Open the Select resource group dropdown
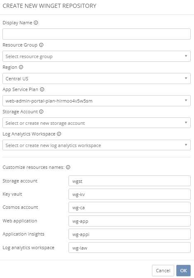 (97, 56)
